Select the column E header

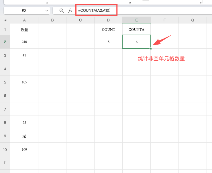[136, 20]
